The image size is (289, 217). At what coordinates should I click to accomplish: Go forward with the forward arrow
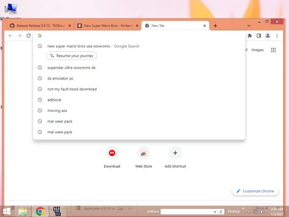(19, 36)
